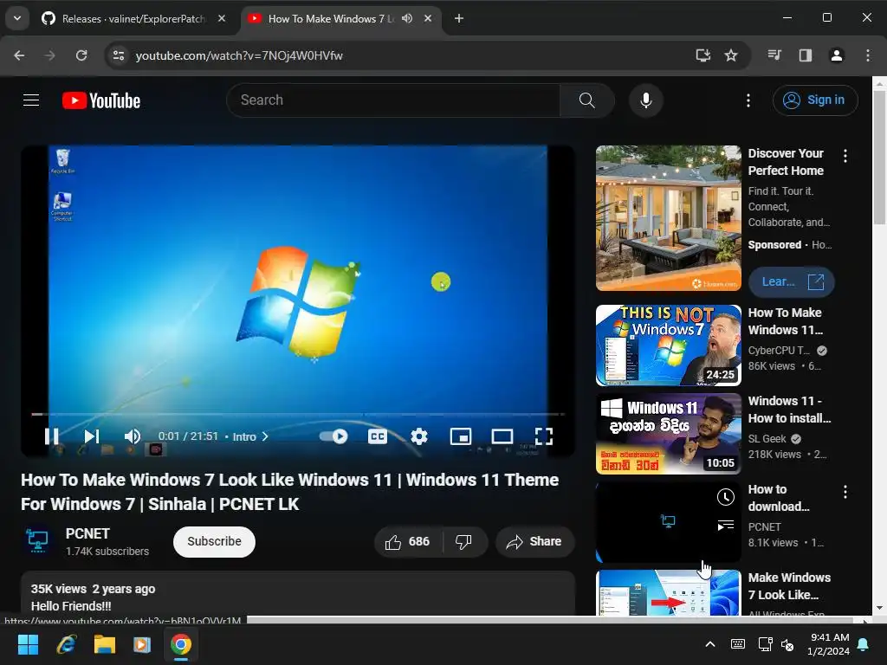Turn on closed captions
Viewport: 887px width, 665px height.
pyautogui.click(x=378, y=436)
